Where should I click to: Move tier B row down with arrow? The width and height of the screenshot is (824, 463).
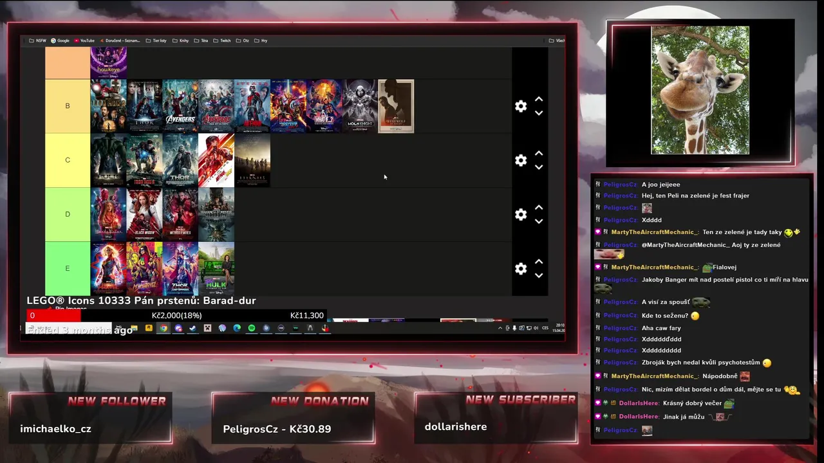[x=539, y=113]
